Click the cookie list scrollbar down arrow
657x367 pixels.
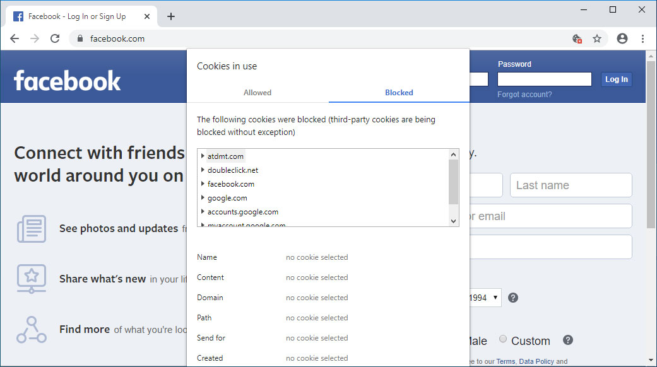(x=453, y=221)
